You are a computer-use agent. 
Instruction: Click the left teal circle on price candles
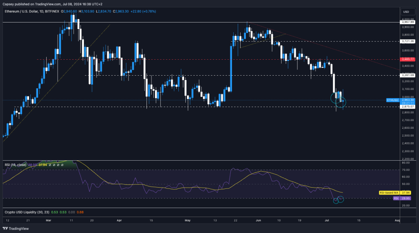(336, 97)
